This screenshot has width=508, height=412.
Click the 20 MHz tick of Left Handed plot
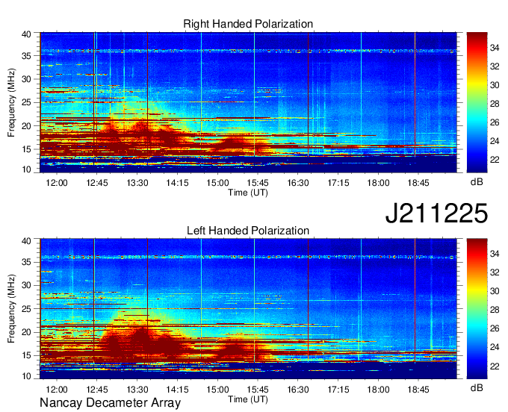click(26, 332)
